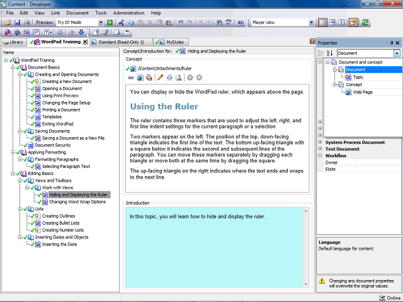
Task: Click into the Introduction text area
Action: click(x=214, y=247)
